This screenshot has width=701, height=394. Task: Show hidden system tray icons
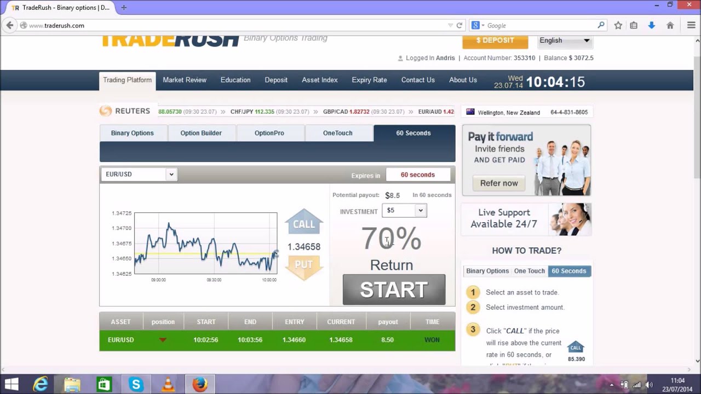point(612,385)
